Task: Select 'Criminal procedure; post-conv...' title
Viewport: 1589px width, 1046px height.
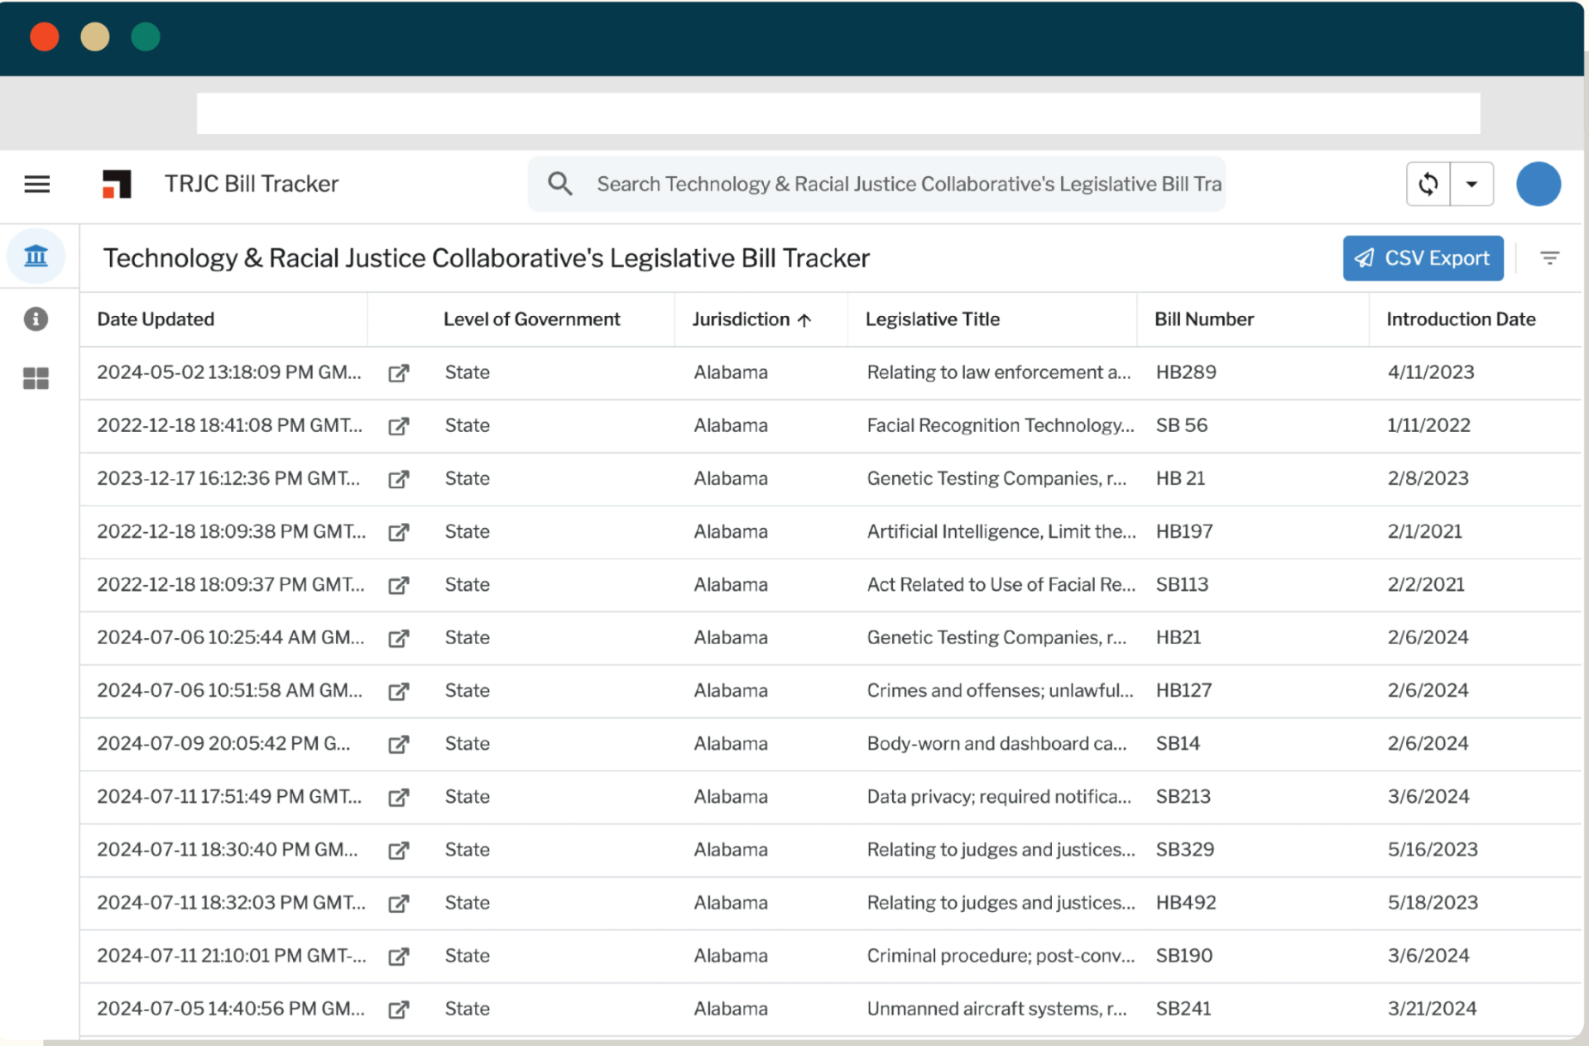Action: (1001, 956)
